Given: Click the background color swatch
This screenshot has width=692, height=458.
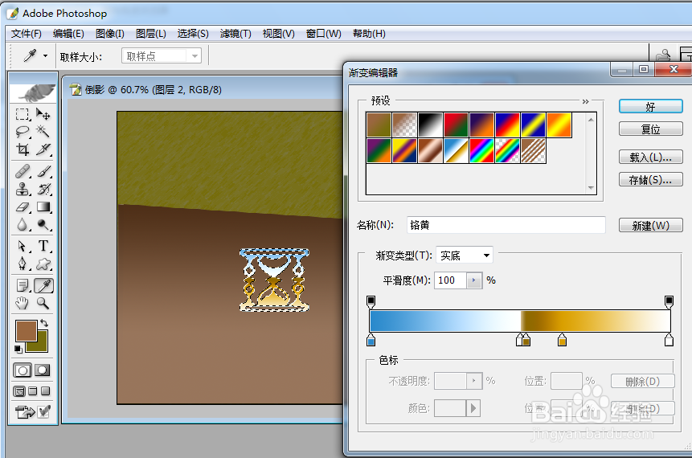Looking at the screenshot, I should (41, 347).
